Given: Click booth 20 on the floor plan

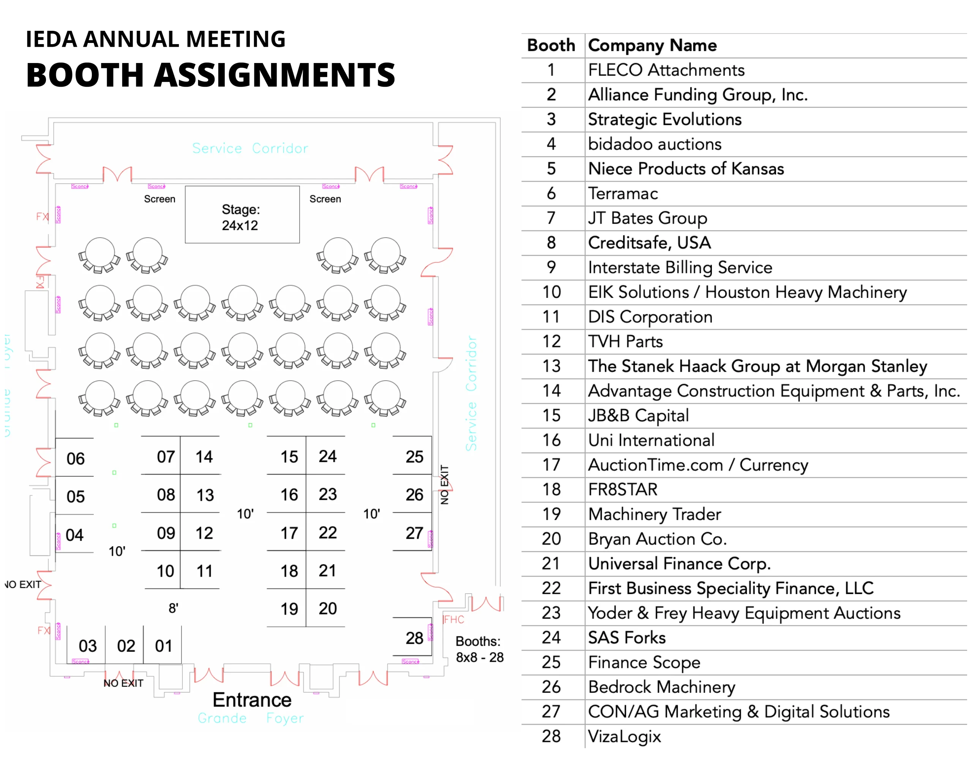Looking at the screenshot, I should click(327, 609).
